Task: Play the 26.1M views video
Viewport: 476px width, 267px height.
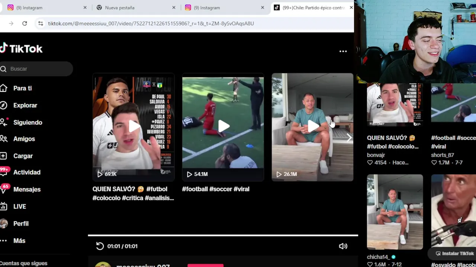Action: 312,127
